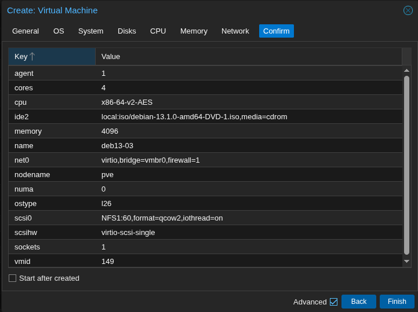Click the Finish button
418x312 pixels.
point(397,302)
